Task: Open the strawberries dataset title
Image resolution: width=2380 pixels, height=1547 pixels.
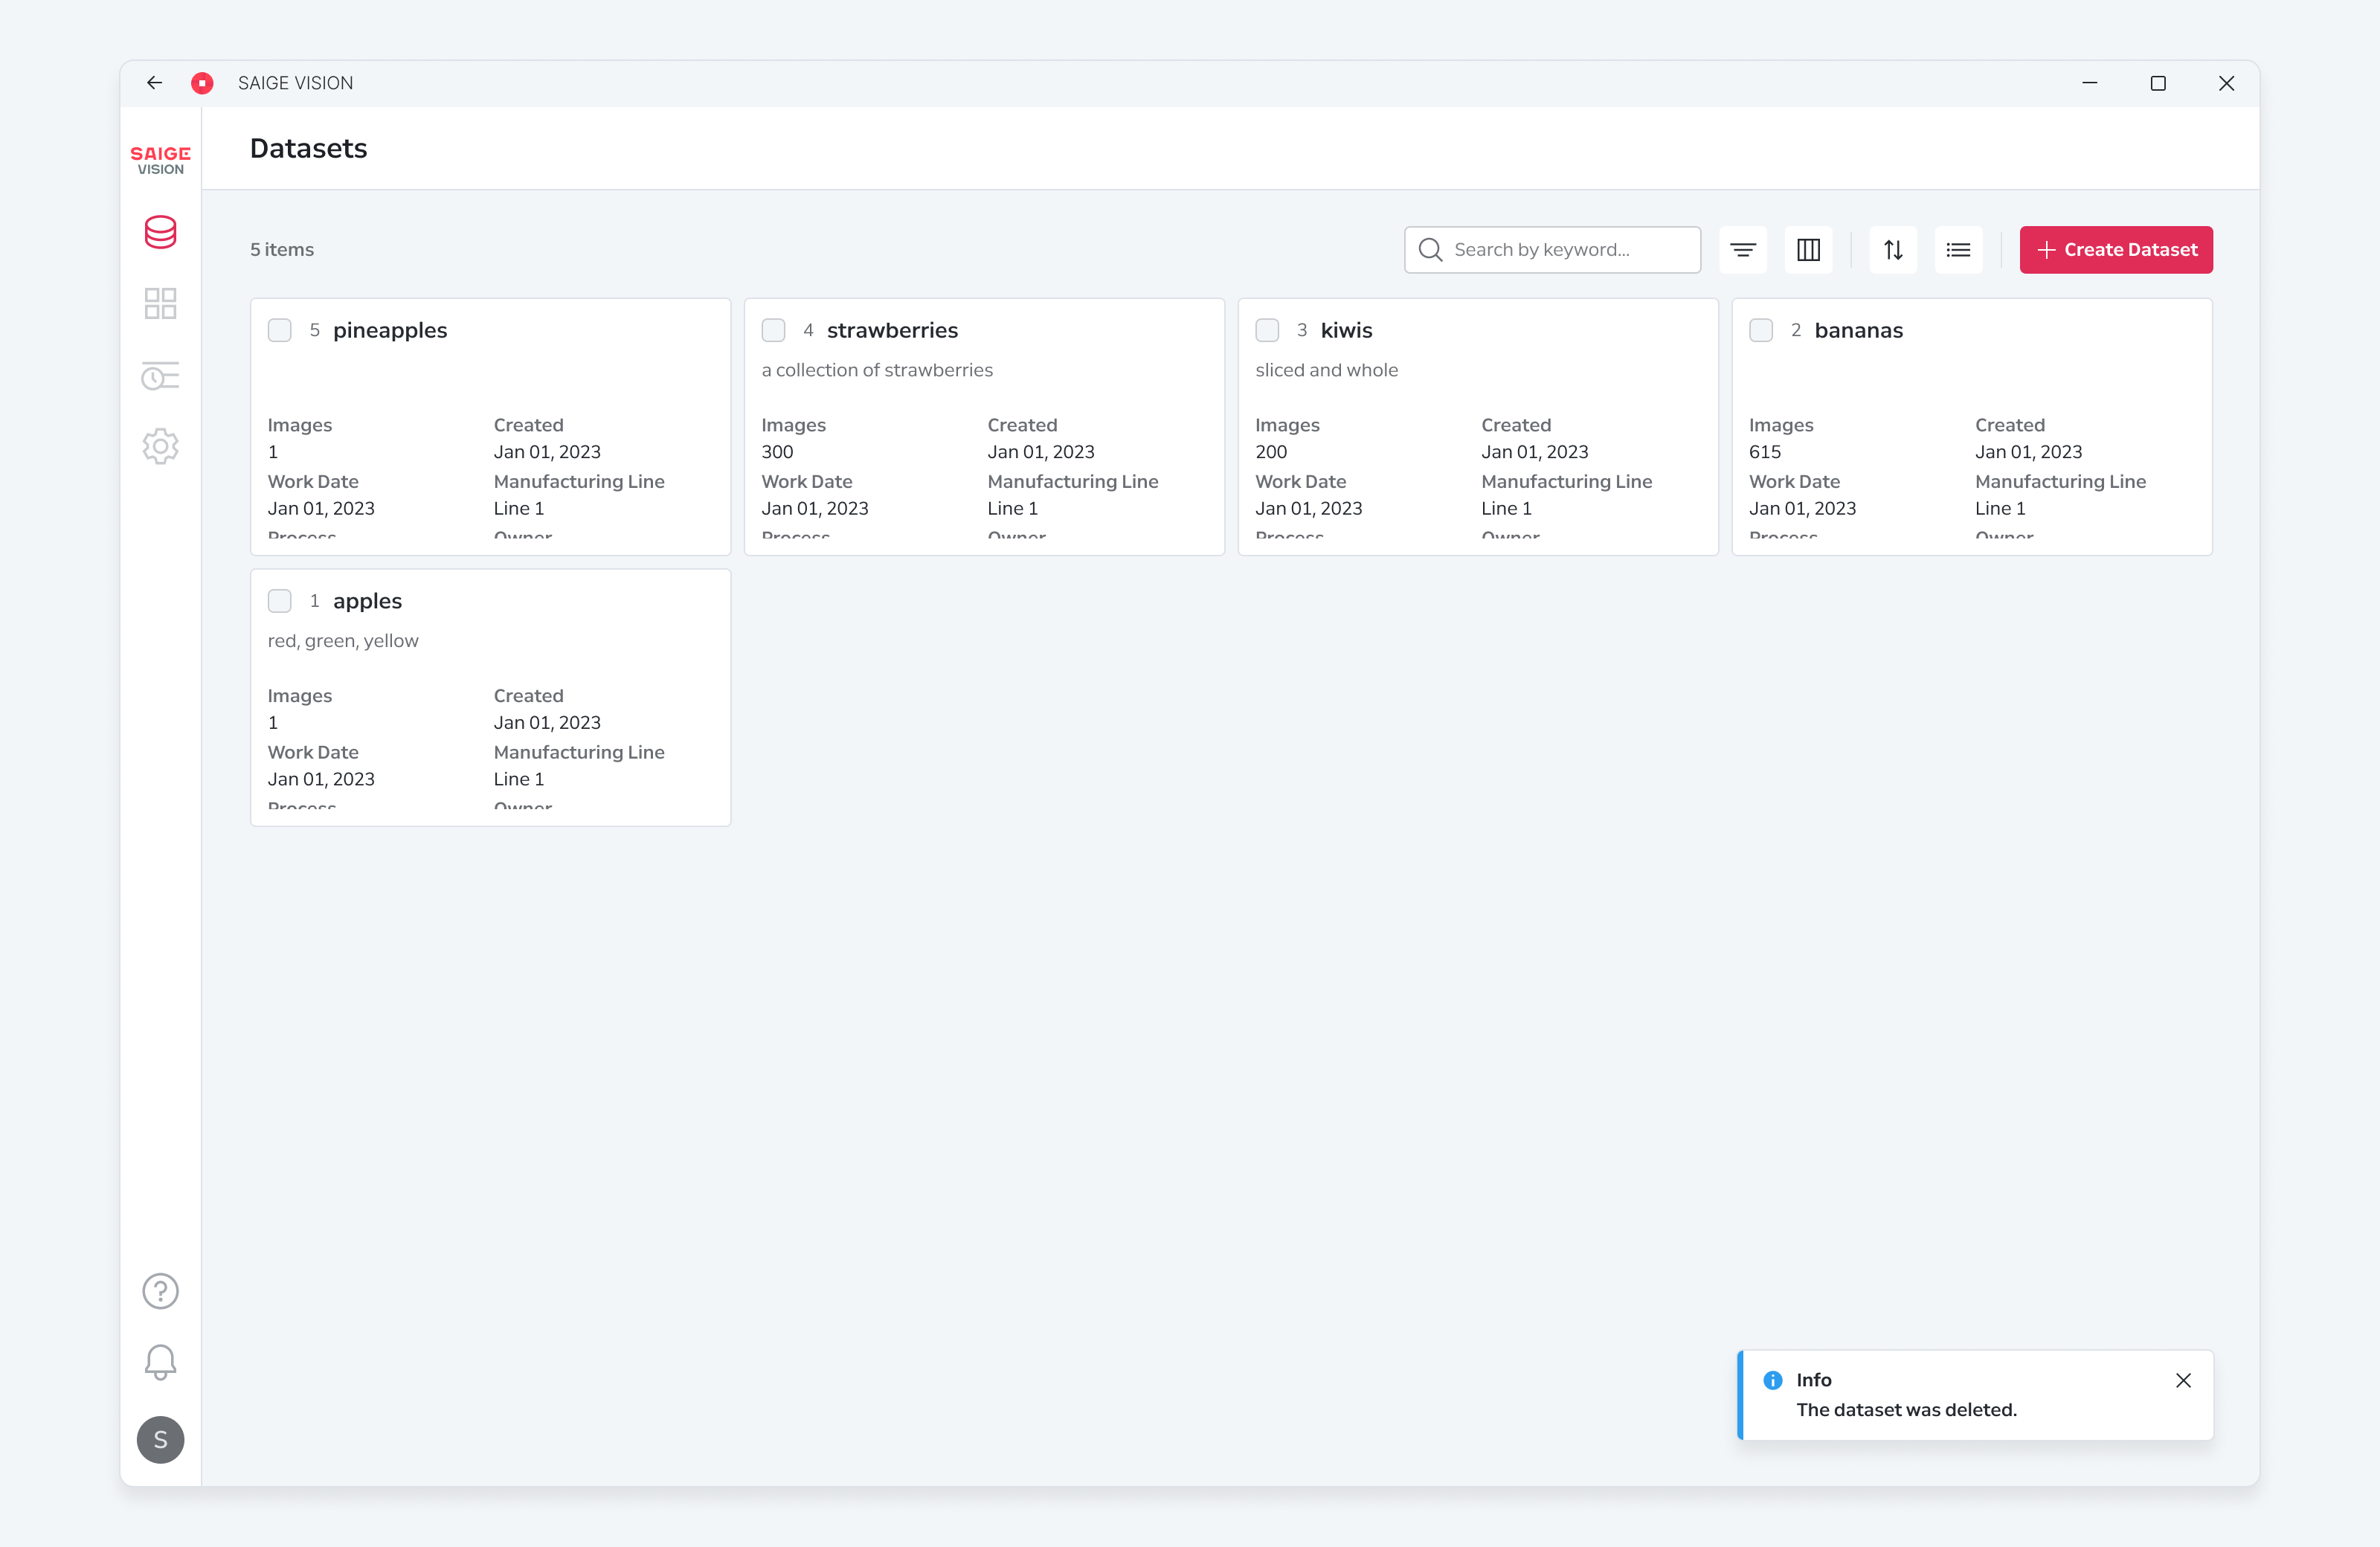Action: point(892,330)
